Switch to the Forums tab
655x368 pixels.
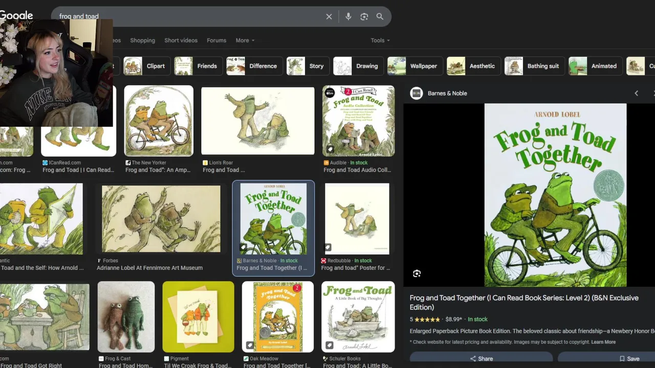click(216, 40)
